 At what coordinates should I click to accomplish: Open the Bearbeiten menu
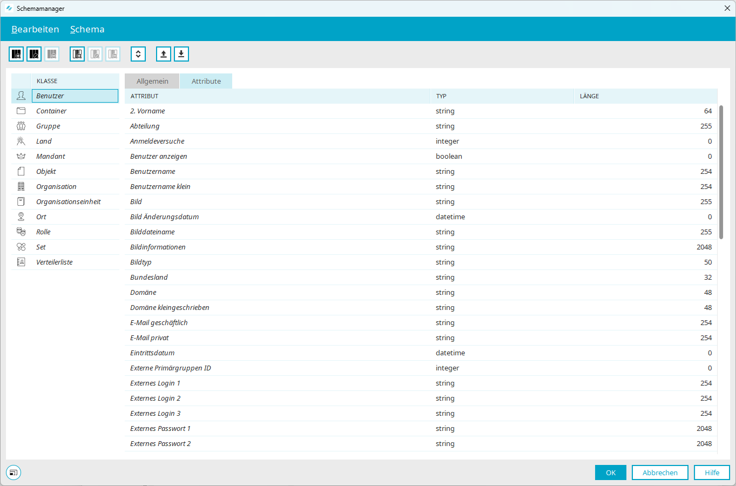[x=35, y=29]
